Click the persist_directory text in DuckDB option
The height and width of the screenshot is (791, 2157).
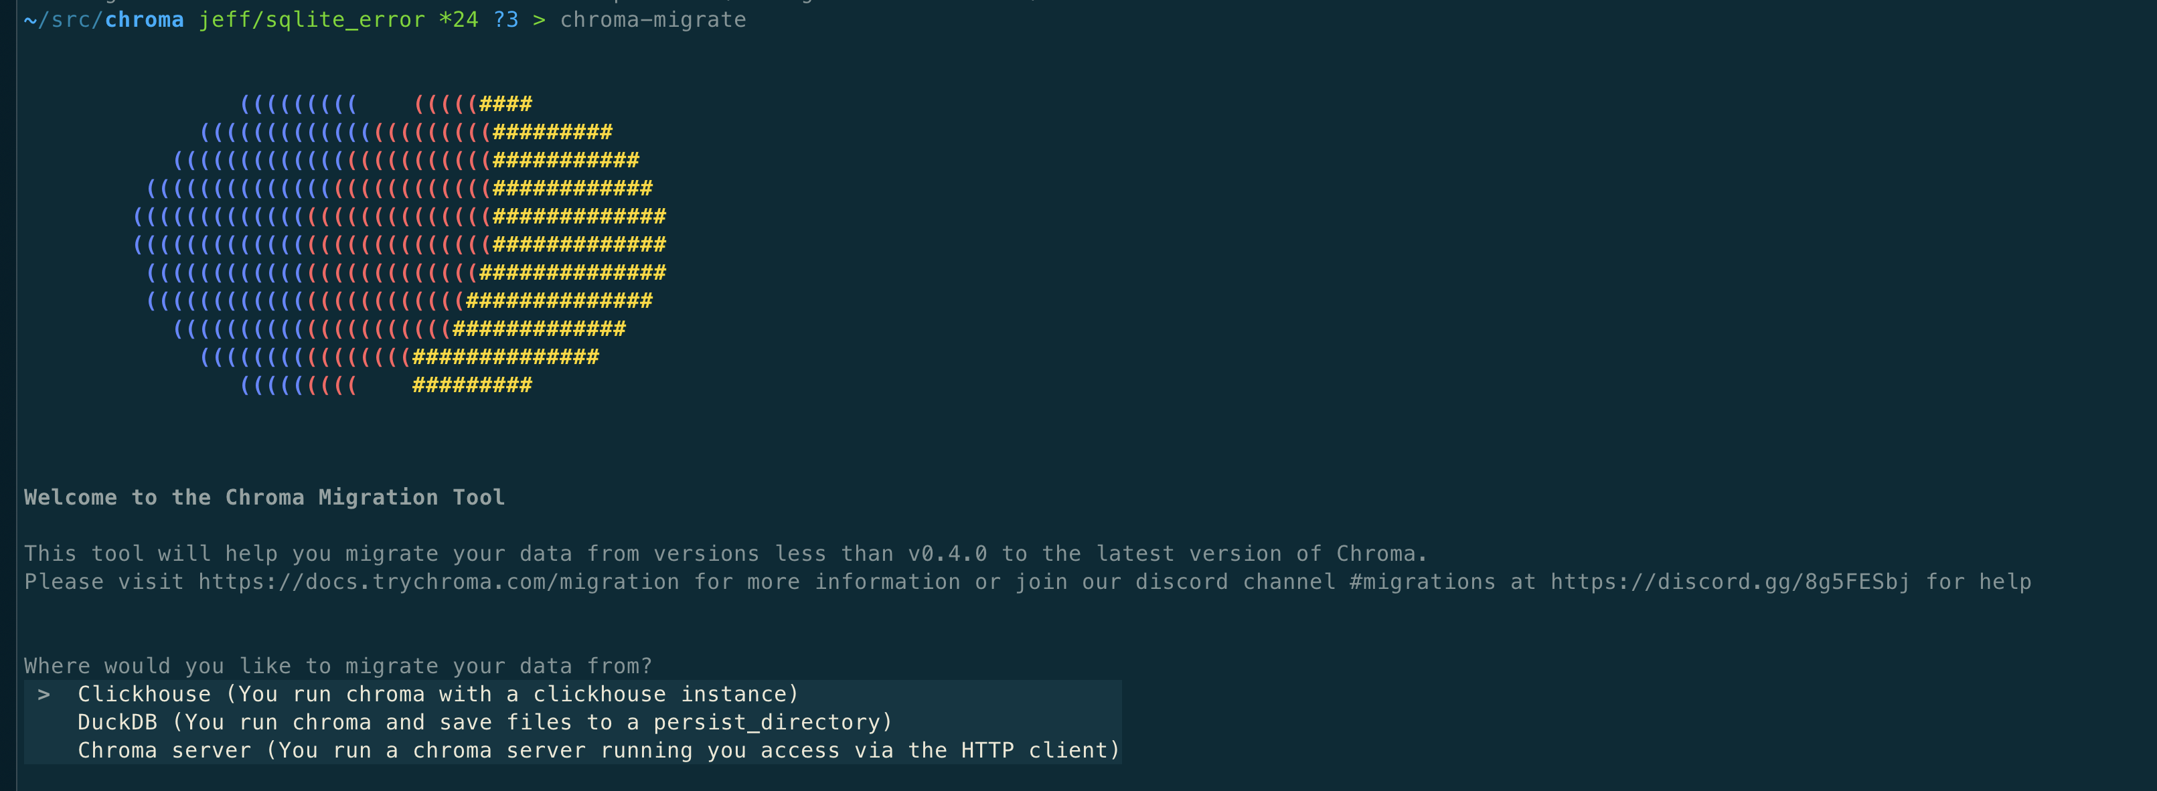[766, 722]
